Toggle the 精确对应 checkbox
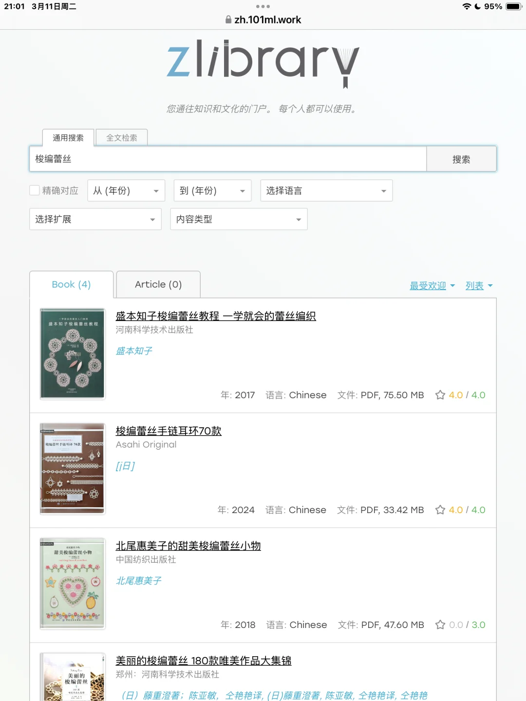526x701 pixels. point(35,190)
